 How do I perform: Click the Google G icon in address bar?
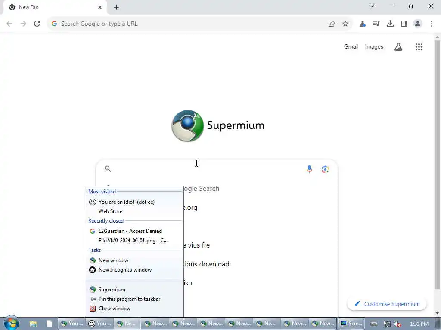click(54, 24)
